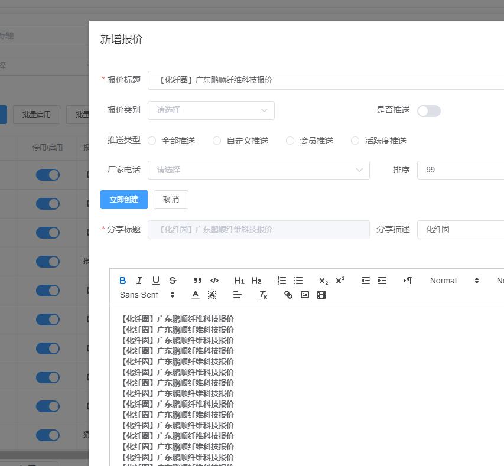The width and height of the screenshot is (504, 466).
Task: Apply italic formatting in the editor
Action: 139,281
